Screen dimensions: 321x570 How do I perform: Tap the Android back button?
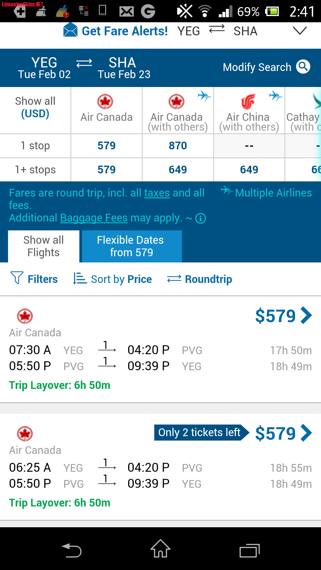[x=71, y=550]
